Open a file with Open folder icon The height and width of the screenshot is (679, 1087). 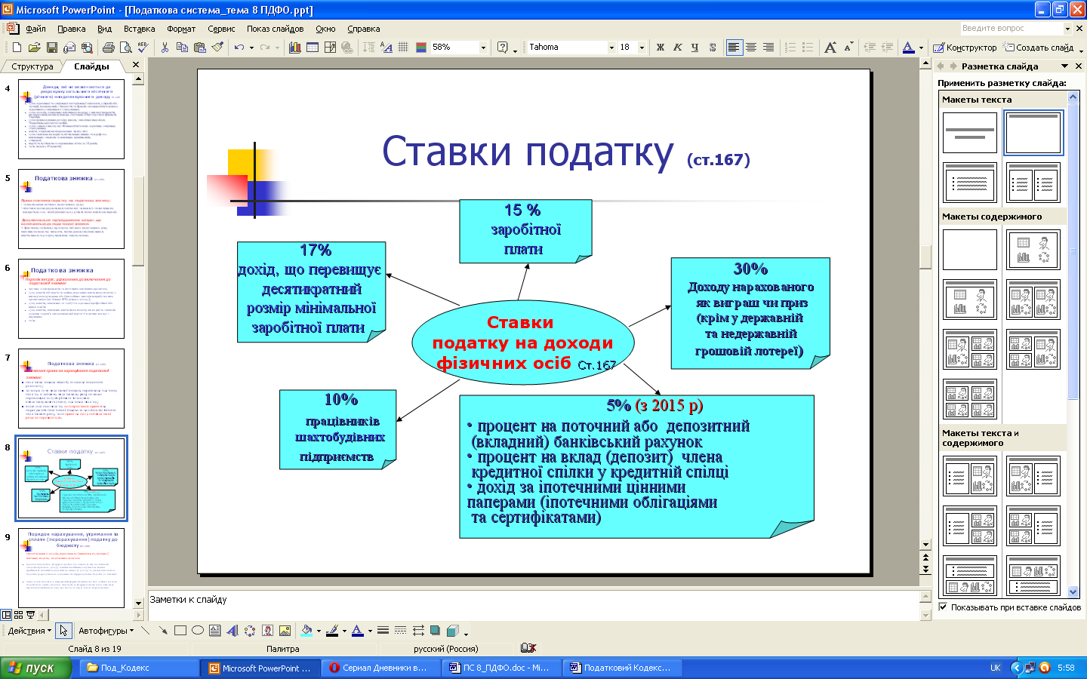coord(34,47)
